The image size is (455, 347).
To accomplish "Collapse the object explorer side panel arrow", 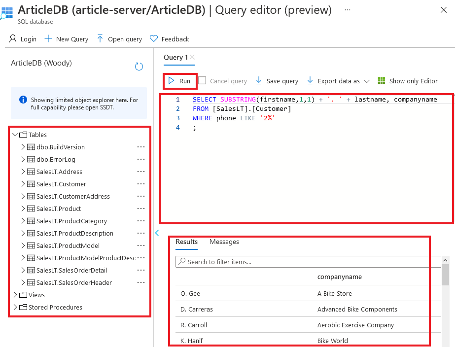I will coord(157,233).
